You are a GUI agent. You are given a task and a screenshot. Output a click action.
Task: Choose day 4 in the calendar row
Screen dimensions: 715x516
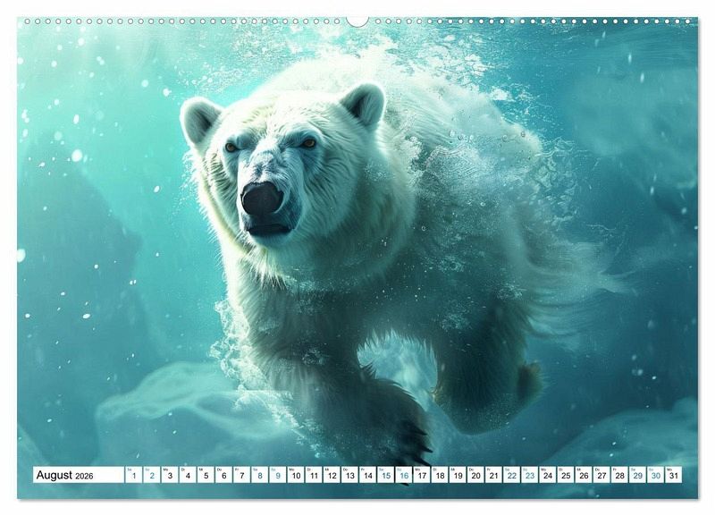pyautogui.click(x=188, y=475)
